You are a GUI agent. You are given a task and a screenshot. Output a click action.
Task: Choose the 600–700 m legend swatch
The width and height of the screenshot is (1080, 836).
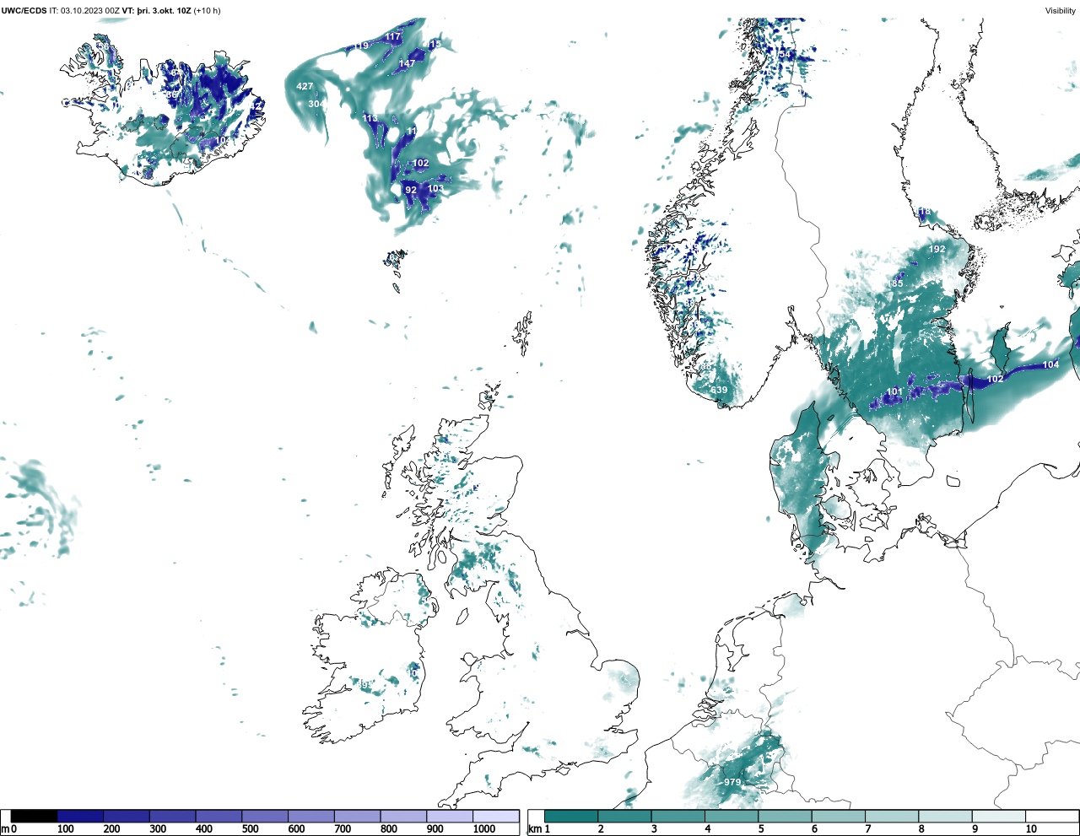(310, 816)
